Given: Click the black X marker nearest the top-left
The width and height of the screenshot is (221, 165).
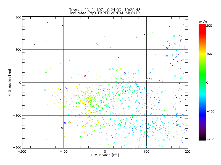Looking at the screenshot, I should click(x=63, y=26).
